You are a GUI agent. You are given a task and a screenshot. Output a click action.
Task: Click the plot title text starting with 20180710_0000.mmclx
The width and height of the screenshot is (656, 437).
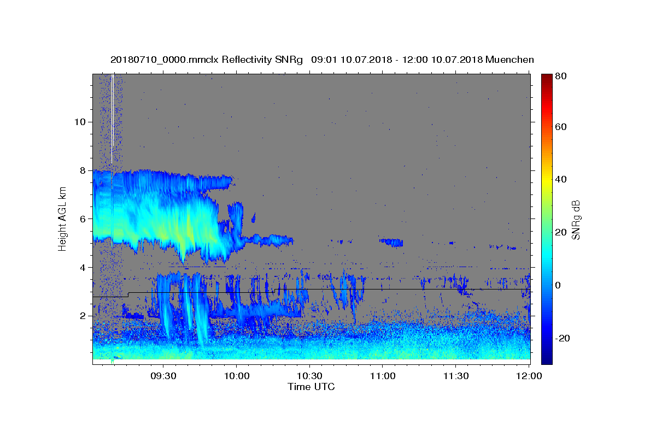[322, 60]
